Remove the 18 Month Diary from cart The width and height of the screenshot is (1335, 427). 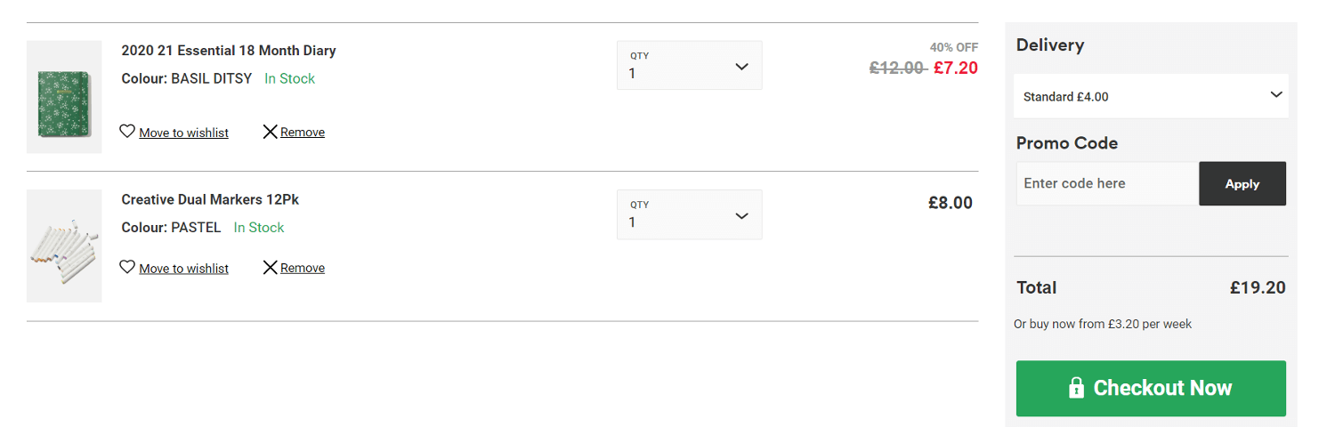[303, 132]
